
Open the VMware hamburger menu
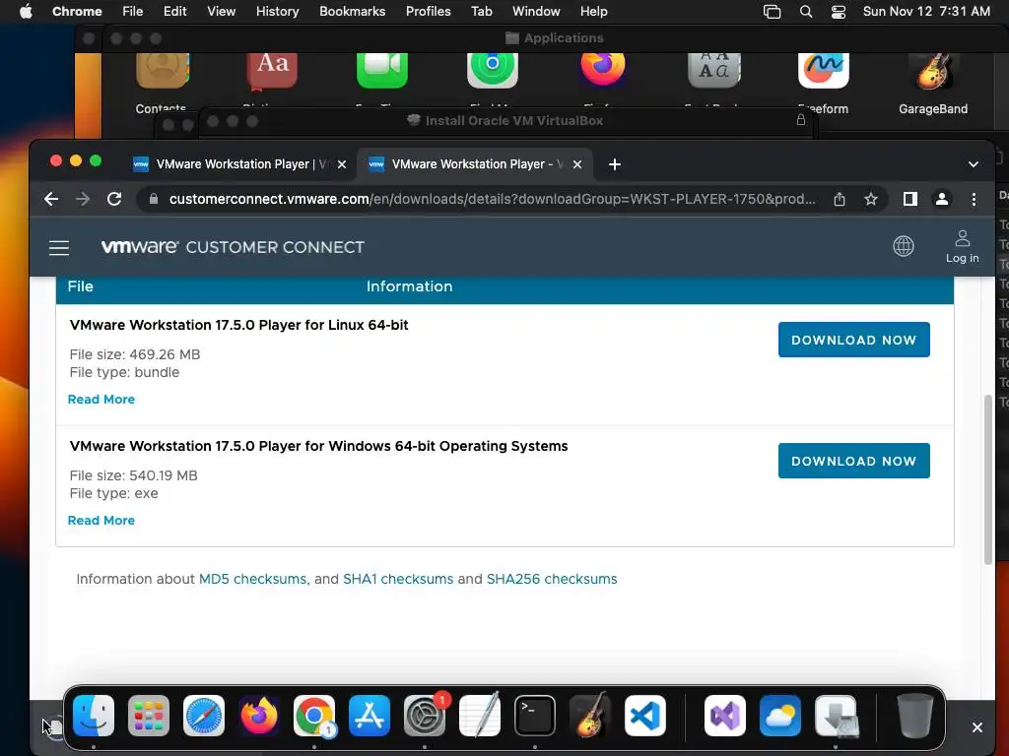click(x=59, y=247)
